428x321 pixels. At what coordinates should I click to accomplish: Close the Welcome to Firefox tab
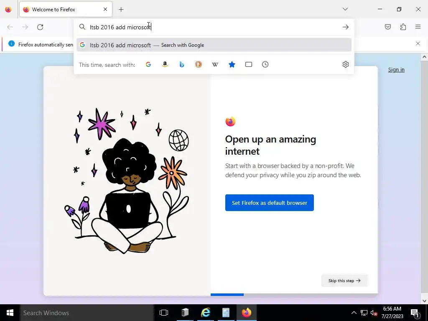point(105,9)
